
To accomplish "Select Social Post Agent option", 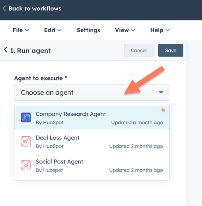I will pos(92,165).
